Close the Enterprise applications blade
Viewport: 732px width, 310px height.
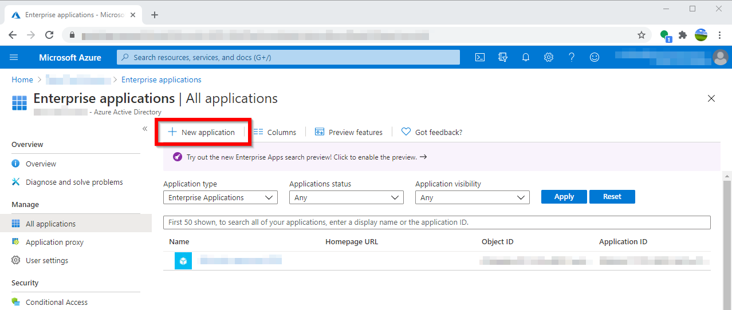tap(711, 98)
